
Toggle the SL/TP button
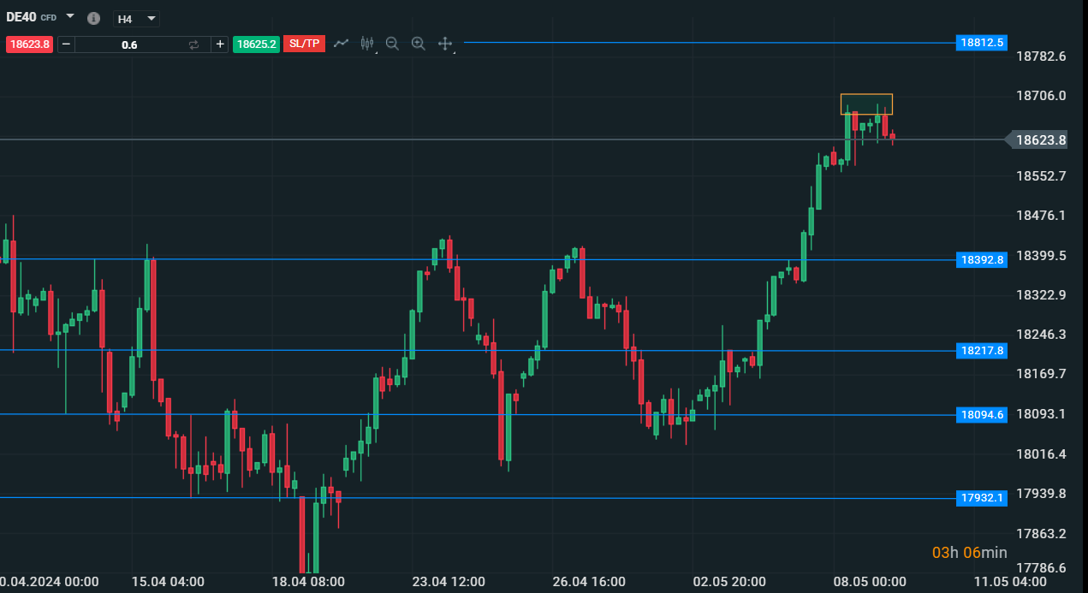(x=306, y=44)
